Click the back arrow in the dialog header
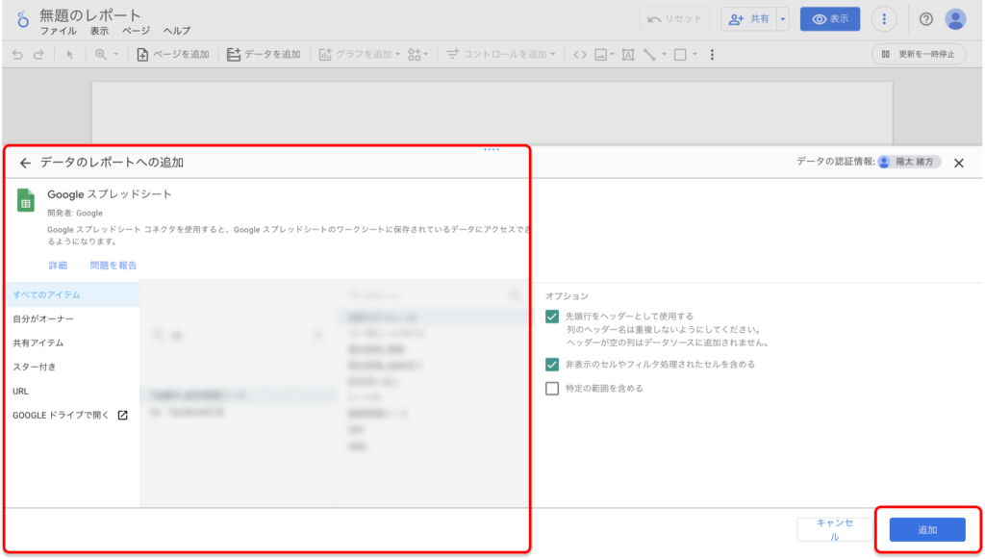985x559 pixels. (26, 162)
